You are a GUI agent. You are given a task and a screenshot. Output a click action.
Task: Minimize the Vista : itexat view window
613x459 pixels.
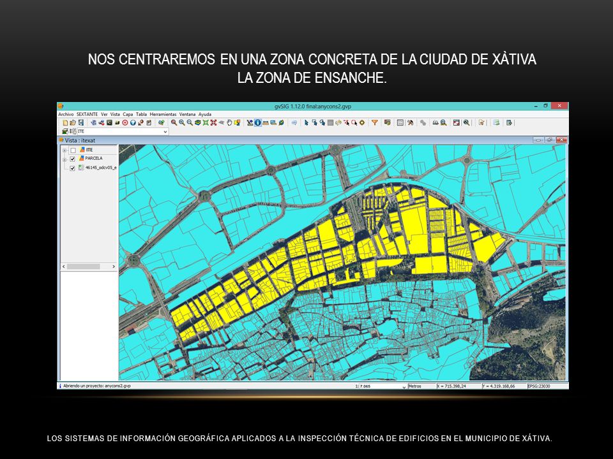538,140
